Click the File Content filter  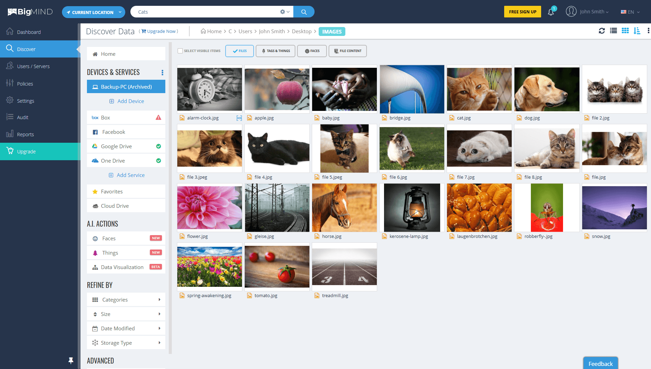(x=347, y=51)
